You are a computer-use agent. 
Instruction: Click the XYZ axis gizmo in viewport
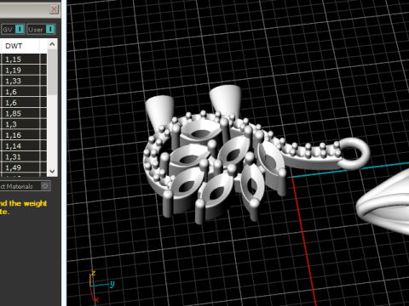(x=101, y=286)
